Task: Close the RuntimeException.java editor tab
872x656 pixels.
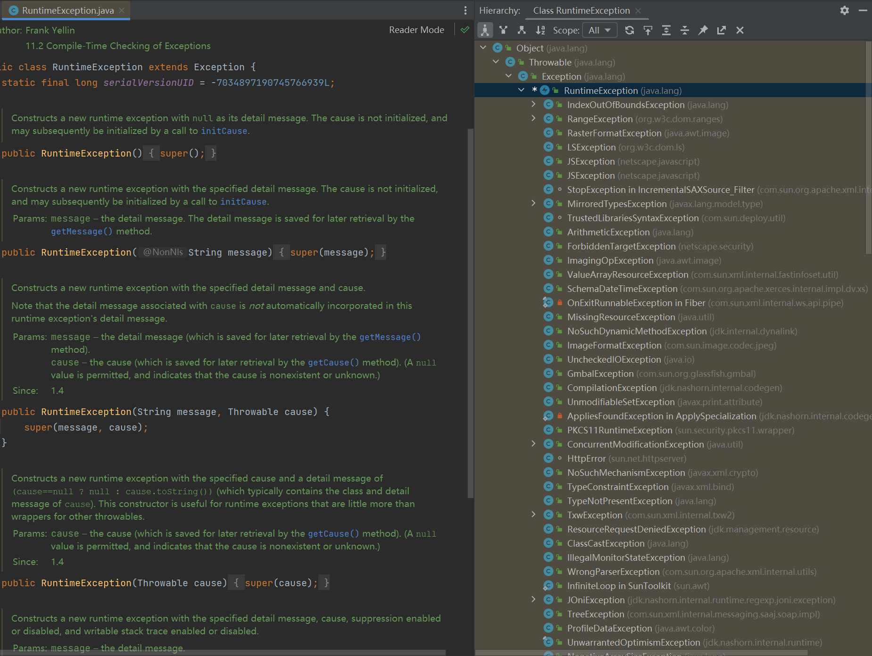Action: pyautogui.click(x=122, y=10)
